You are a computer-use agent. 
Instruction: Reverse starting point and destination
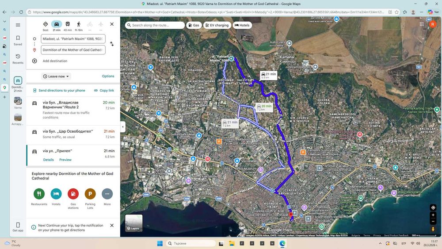click(112, 44)
